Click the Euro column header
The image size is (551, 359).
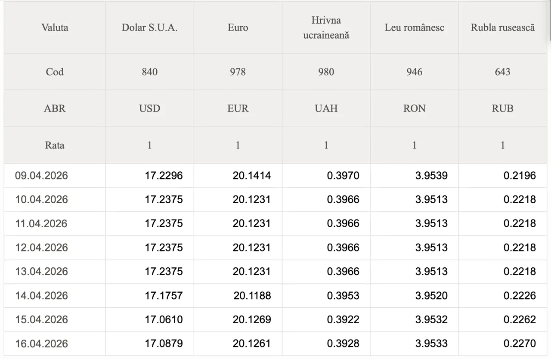238,28
